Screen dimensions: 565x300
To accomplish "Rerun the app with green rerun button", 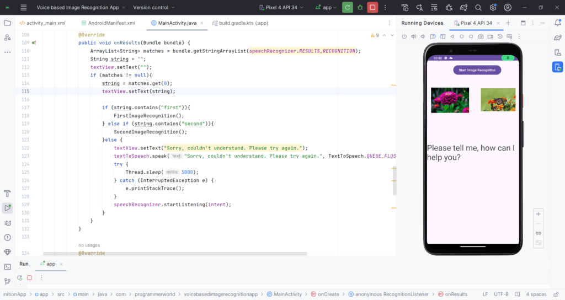I will pos(348,7).
